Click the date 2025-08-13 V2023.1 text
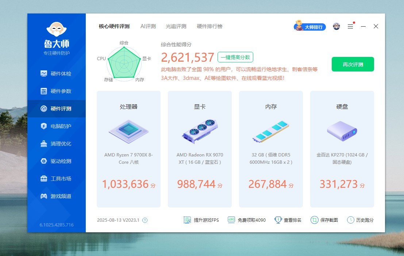404x256 pixels. point(118,220)
